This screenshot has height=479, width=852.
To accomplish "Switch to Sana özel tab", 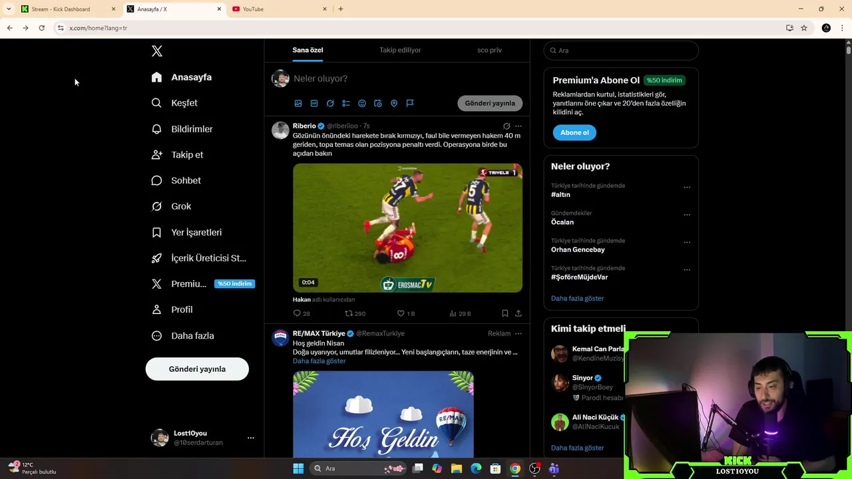I will click(308, 50).
